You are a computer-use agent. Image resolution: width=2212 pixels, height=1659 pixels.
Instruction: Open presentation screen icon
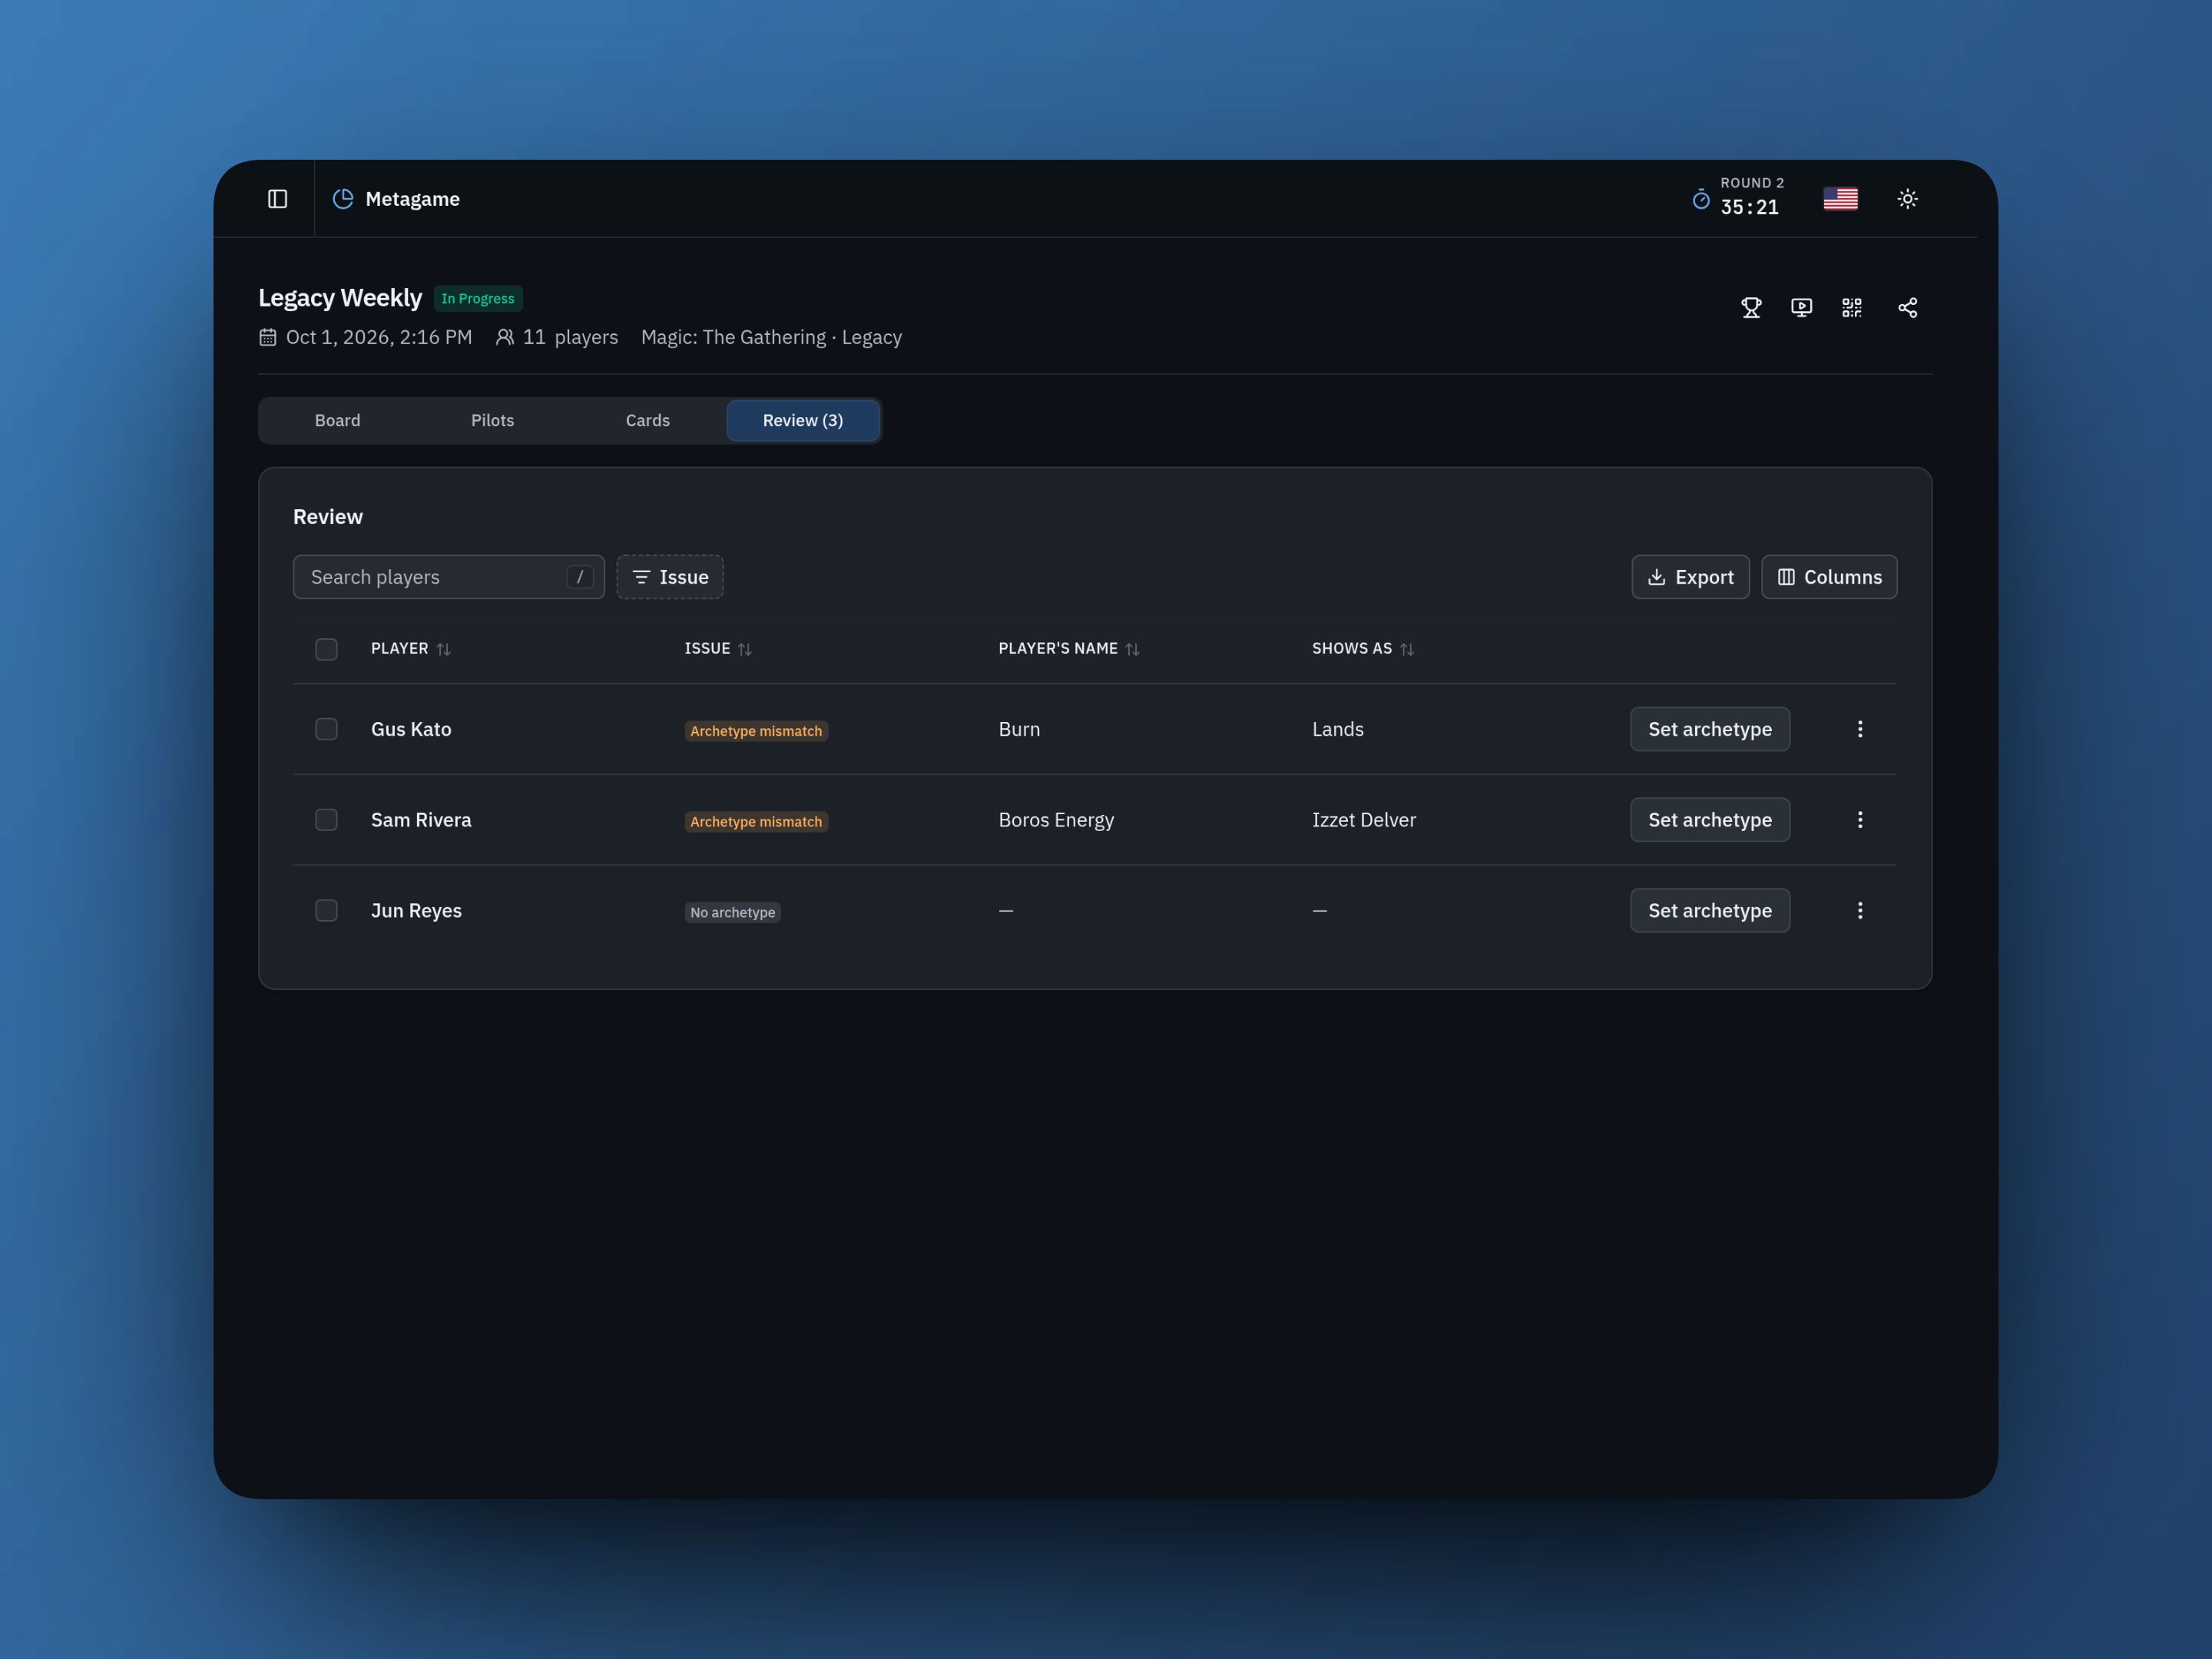point(1801,308)
